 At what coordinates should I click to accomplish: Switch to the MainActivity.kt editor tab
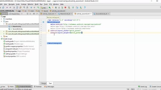tap(65, 14)
